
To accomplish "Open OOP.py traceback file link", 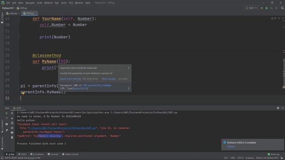I will 62,128.
